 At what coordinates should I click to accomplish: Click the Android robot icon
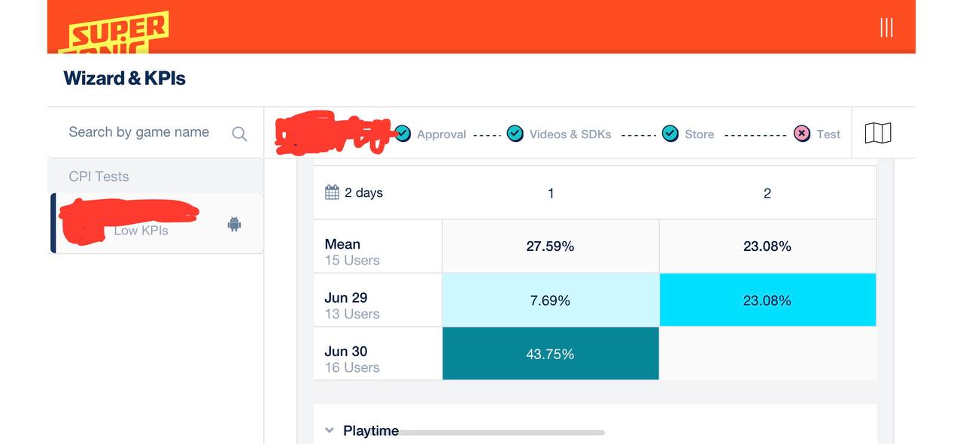234,224
